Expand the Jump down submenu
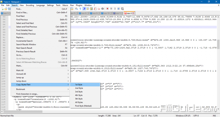The width and height of the screenshot is (220, 117). (x=40, y=81)
